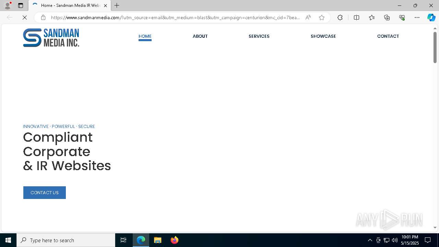The width and height of the screenshot is (439, 247).
Task: Toggle Split screen icon
Action: pyautogui.click(x=356, y=17)
